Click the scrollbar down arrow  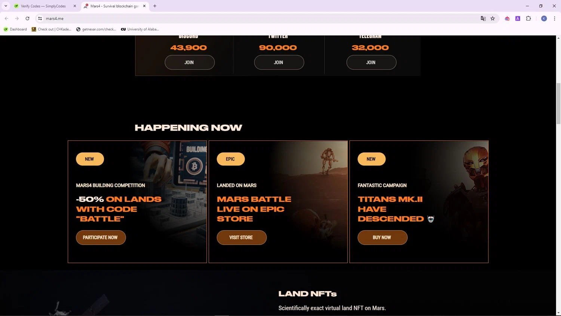point(558,313)
